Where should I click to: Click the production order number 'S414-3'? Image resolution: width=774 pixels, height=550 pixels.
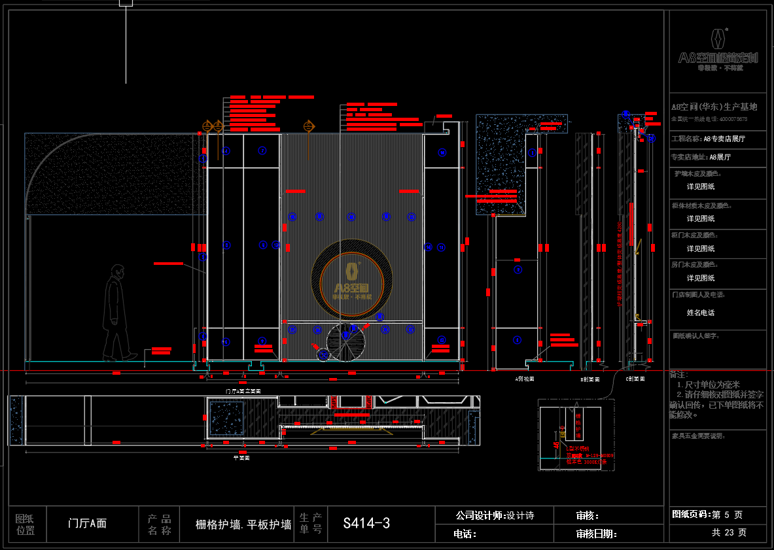[366, 523]
